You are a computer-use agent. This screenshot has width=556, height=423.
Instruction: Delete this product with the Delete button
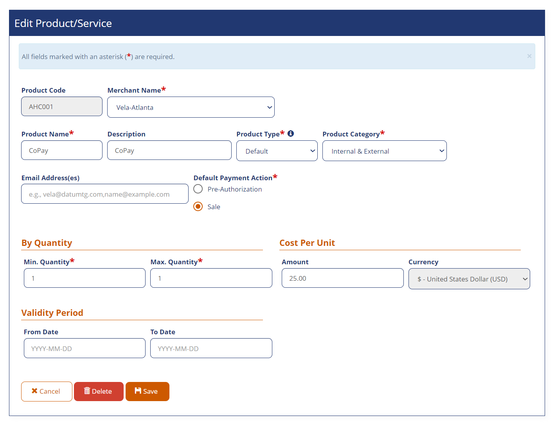(x=99, y=391)
